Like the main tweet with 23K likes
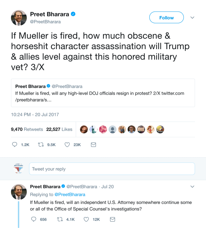Image resolution: width=206 pixels, height=228 pixels. [x=67, y=145]
